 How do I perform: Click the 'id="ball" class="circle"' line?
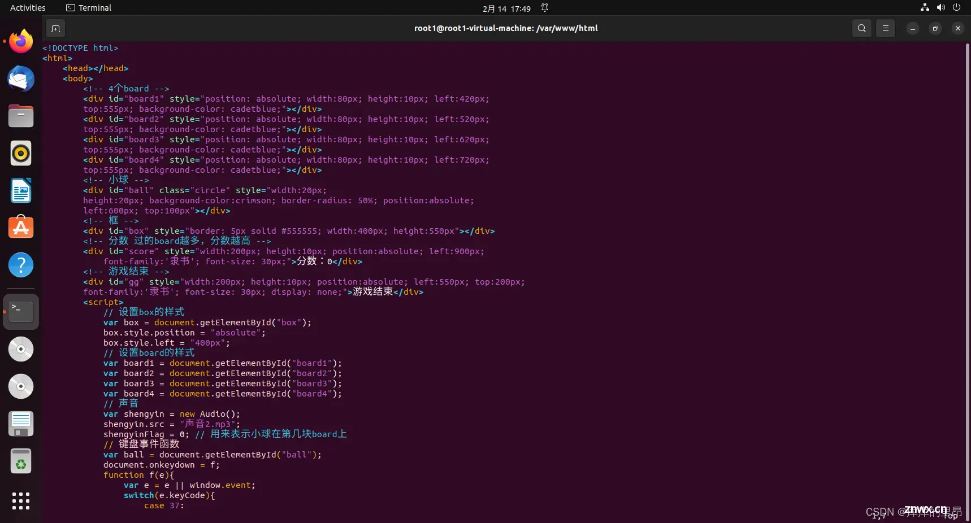pos(205,190)
